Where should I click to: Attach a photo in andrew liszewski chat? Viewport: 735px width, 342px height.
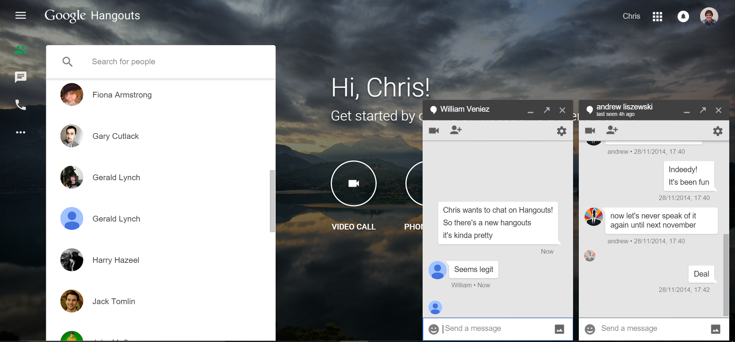pos(715,329)
